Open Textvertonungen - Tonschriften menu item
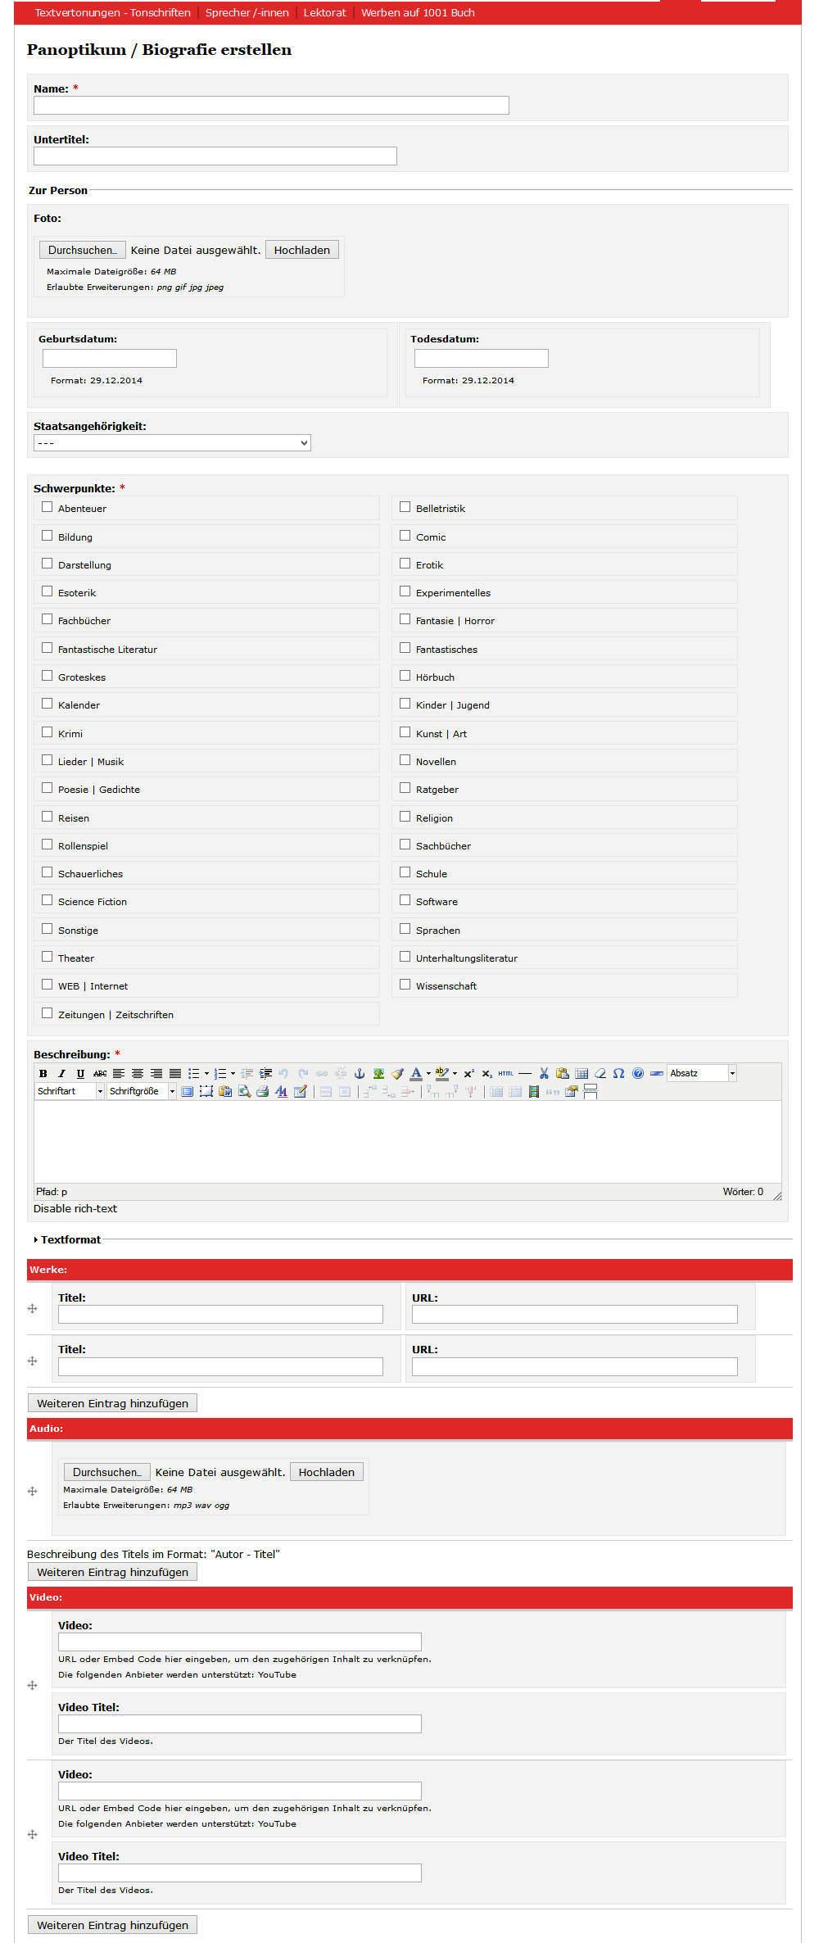 112,12
